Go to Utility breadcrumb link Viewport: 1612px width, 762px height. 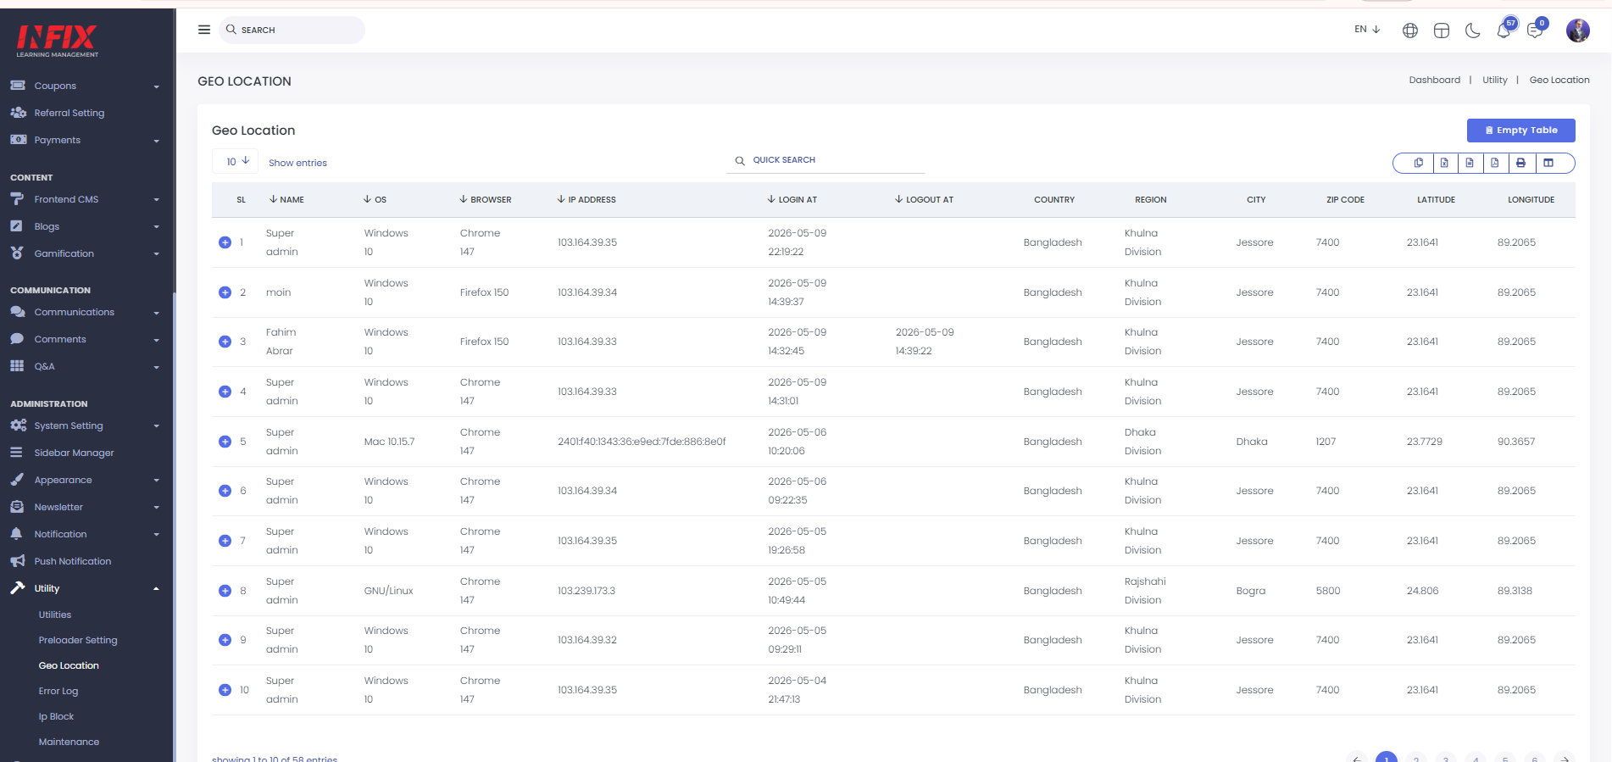point(1495,80)
